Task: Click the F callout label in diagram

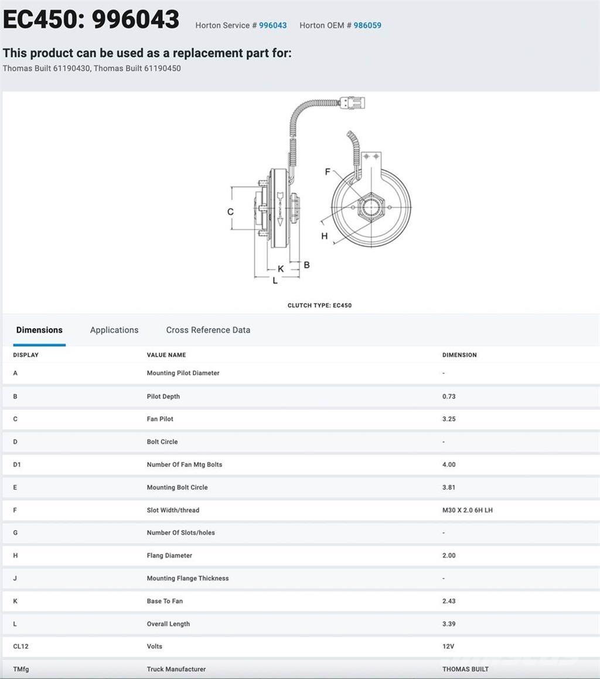Action: 328,172
